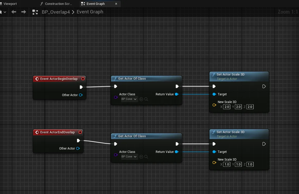Screen dimensions: 299x194
Task: Click lower Set Actor Scale 3D exec output pin
Action: click(264, 144)
